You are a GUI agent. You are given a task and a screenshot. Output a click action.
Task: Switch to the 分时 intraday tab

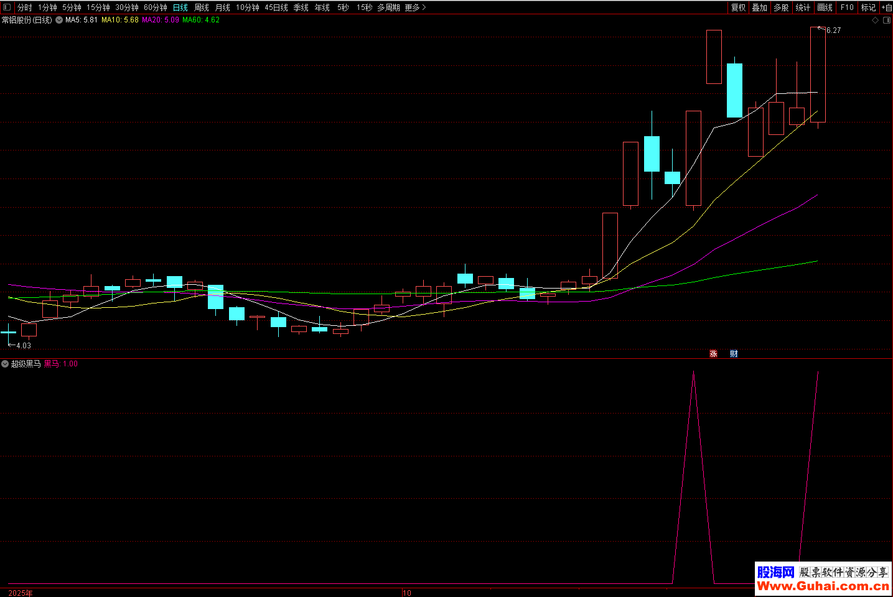(x=25, y=7)
